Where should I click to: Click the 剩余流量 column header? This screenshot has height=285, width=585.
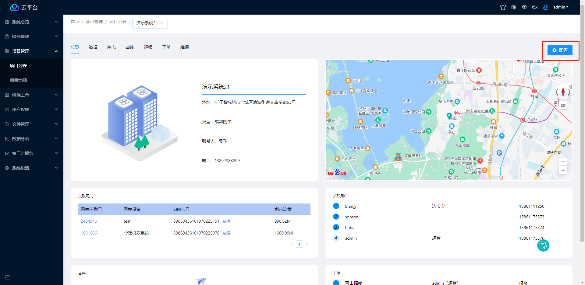(x=291, y=209)
